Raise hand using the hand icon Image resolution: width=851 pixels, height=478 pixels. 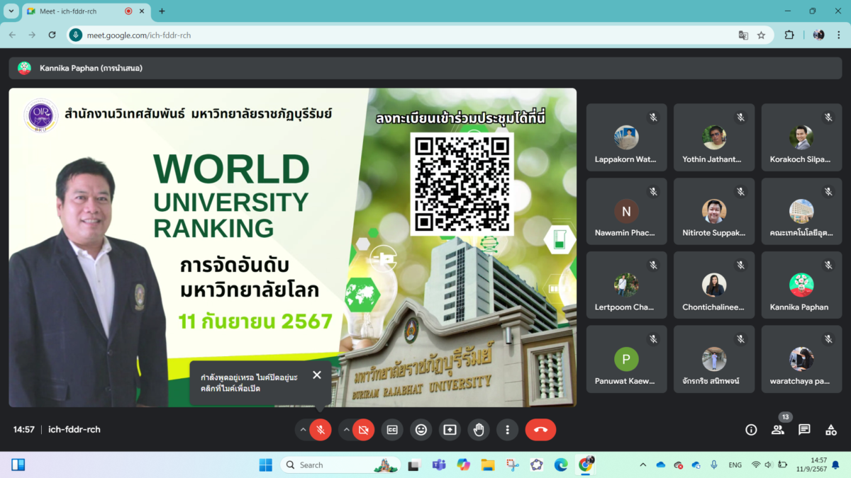tap(479, 429)
